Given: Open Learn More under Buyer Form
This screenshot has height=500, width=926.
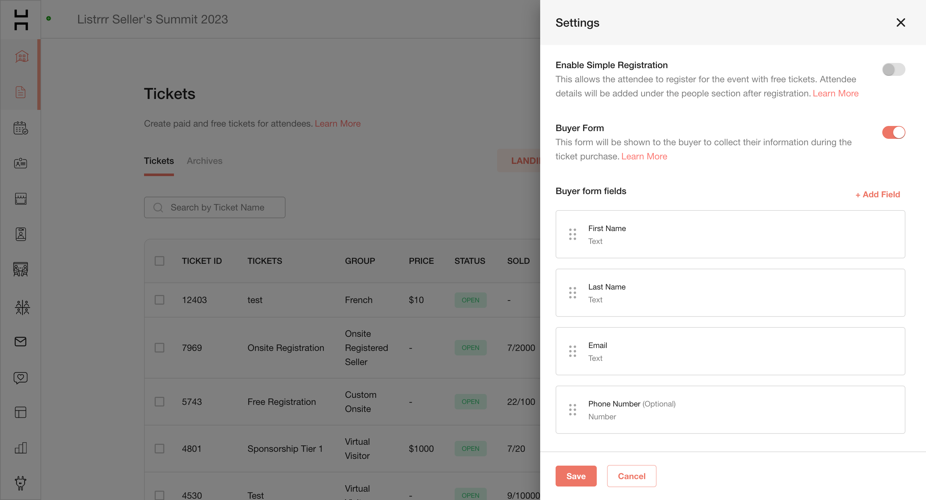Looking at the screenshot, I should 644,156.
